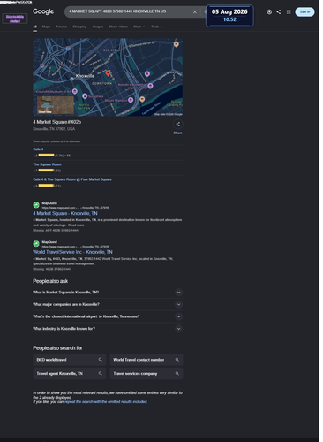Click the MapQuest favicon of 4 Market Square result
This screenshot has height=442, width=323.
coord(36,205)
